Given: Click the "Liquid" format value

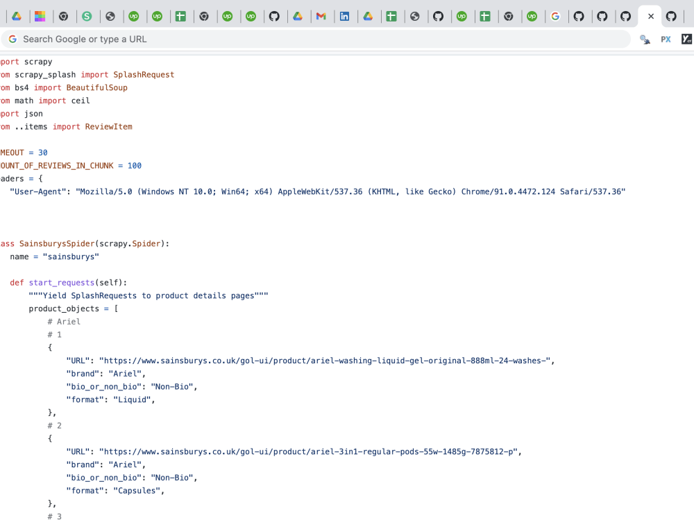Looking at the screenshot, I should pyautogui.click(x=132, y=400).
